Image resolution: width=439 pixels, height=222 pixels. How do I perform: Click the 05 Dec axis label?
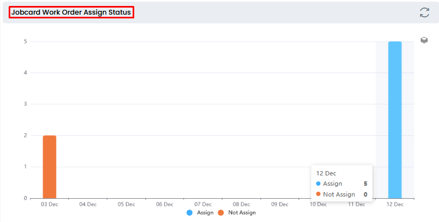pyautogui.click(x=126, y=204)
